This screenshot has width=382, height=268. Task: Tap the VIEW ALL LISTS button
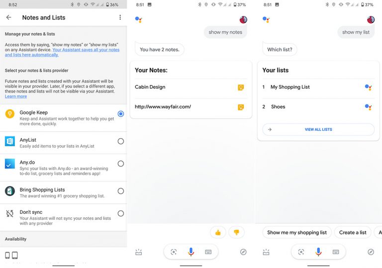pos(318,129)
